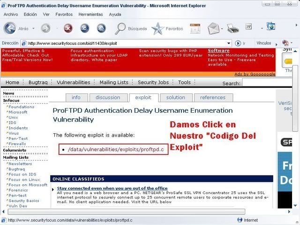300x225 pixels.
Task: Click the address bar URL field
Action: (127, 44)
